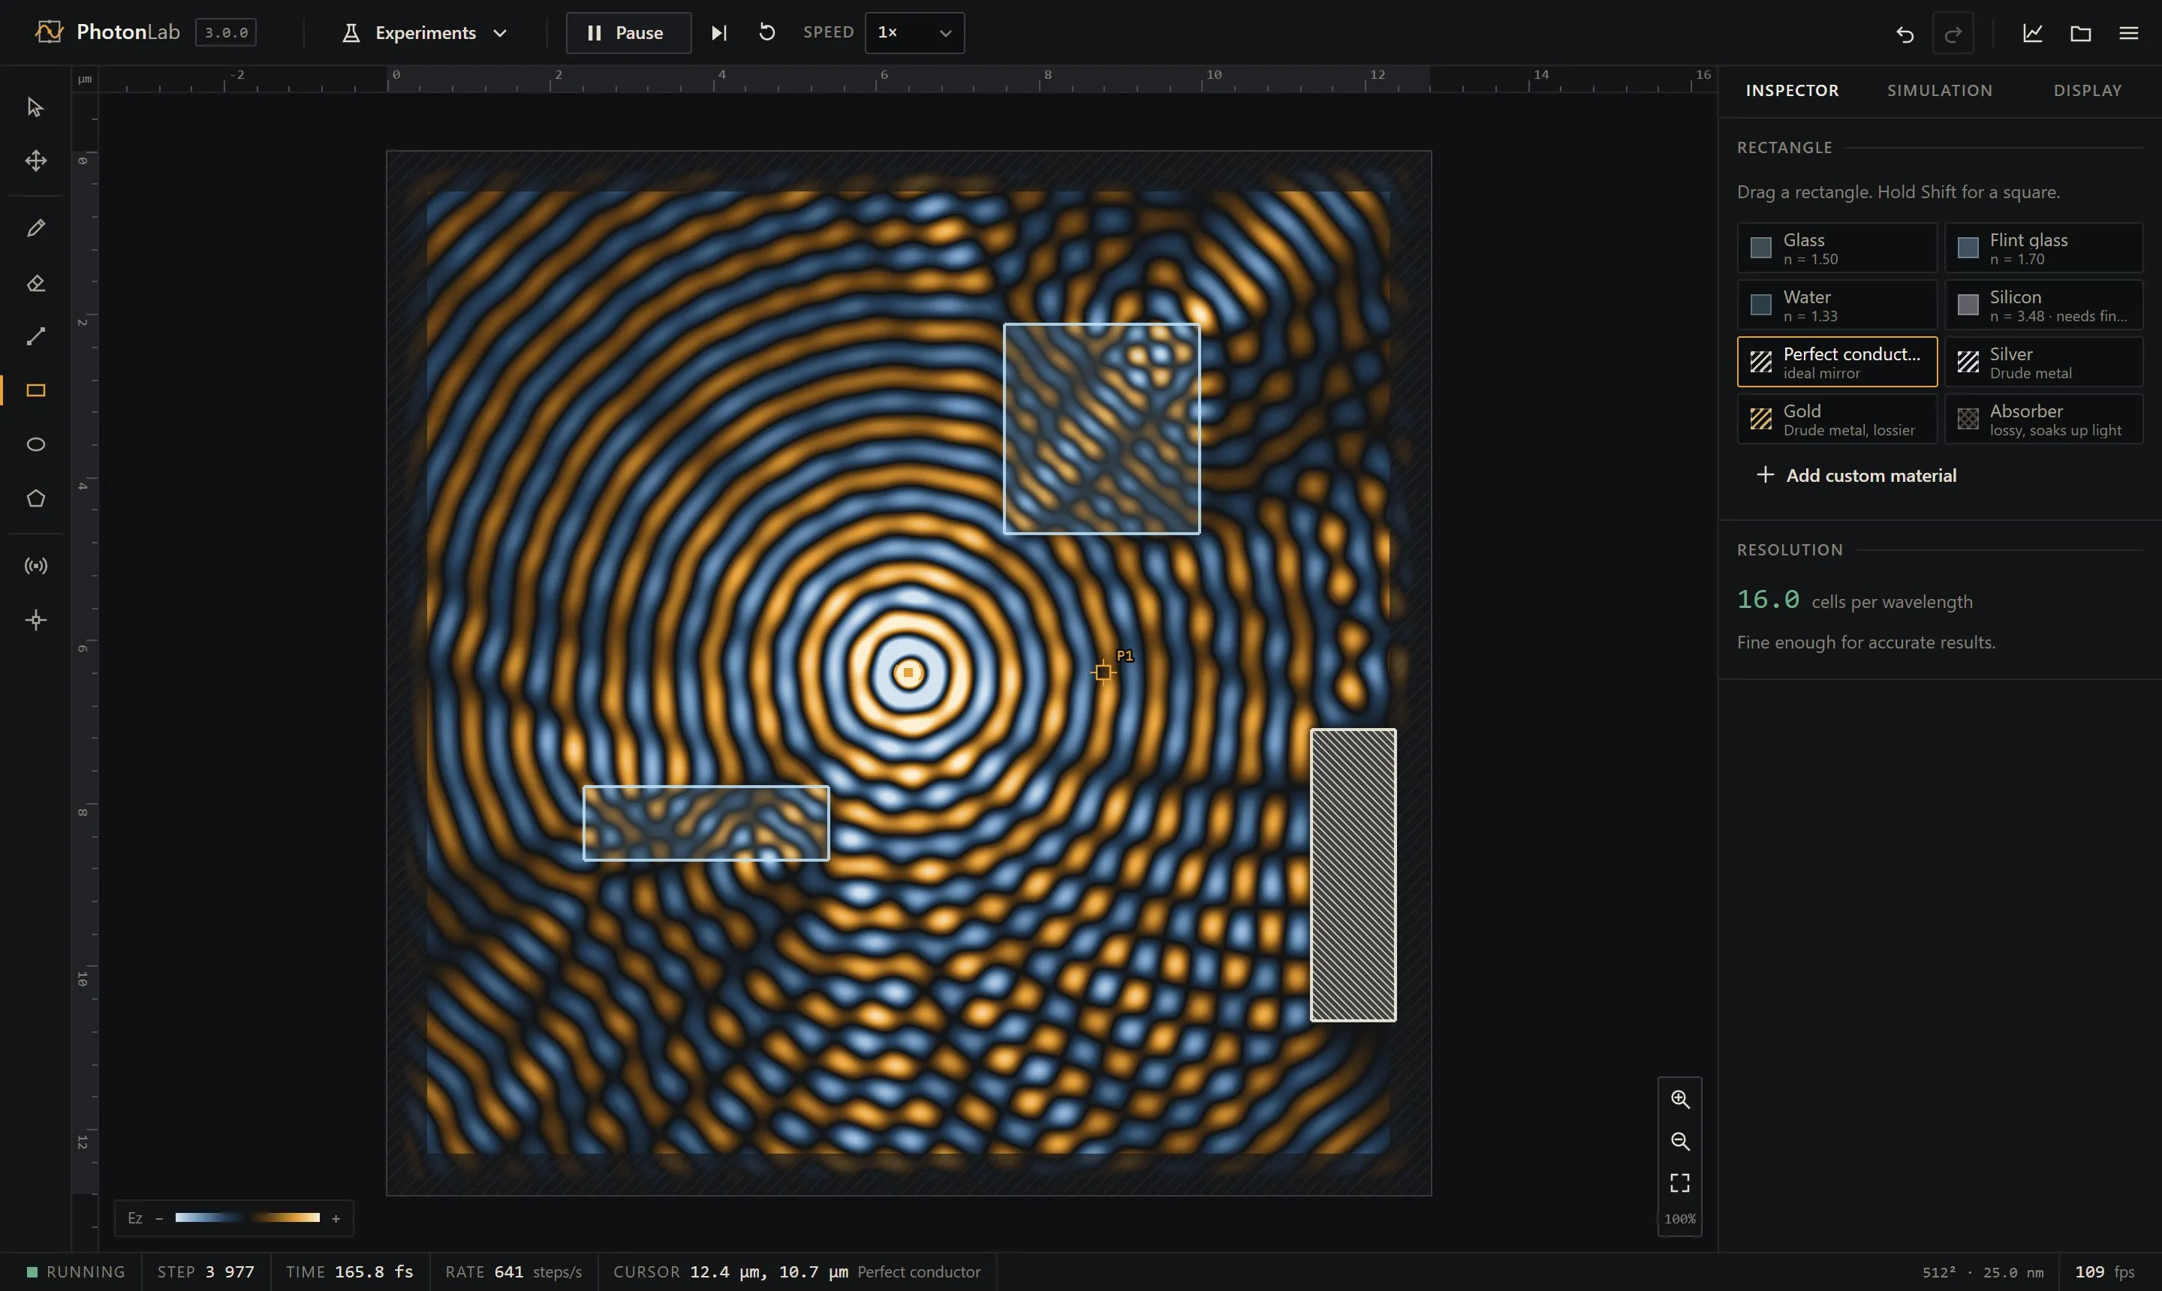Click the Ez color scale legend

tap(233, 1219)
